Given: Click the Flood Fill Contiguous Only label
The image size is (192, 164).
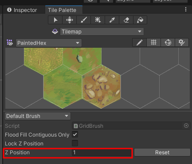Looking at the screenshot, I should (x=37, y=135).
